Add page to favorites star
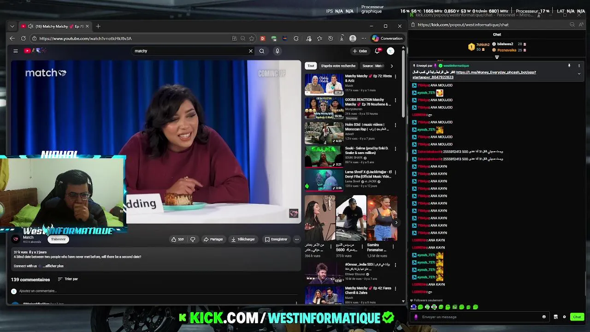The height and width of the screenshot is (332, 590). 251,38
